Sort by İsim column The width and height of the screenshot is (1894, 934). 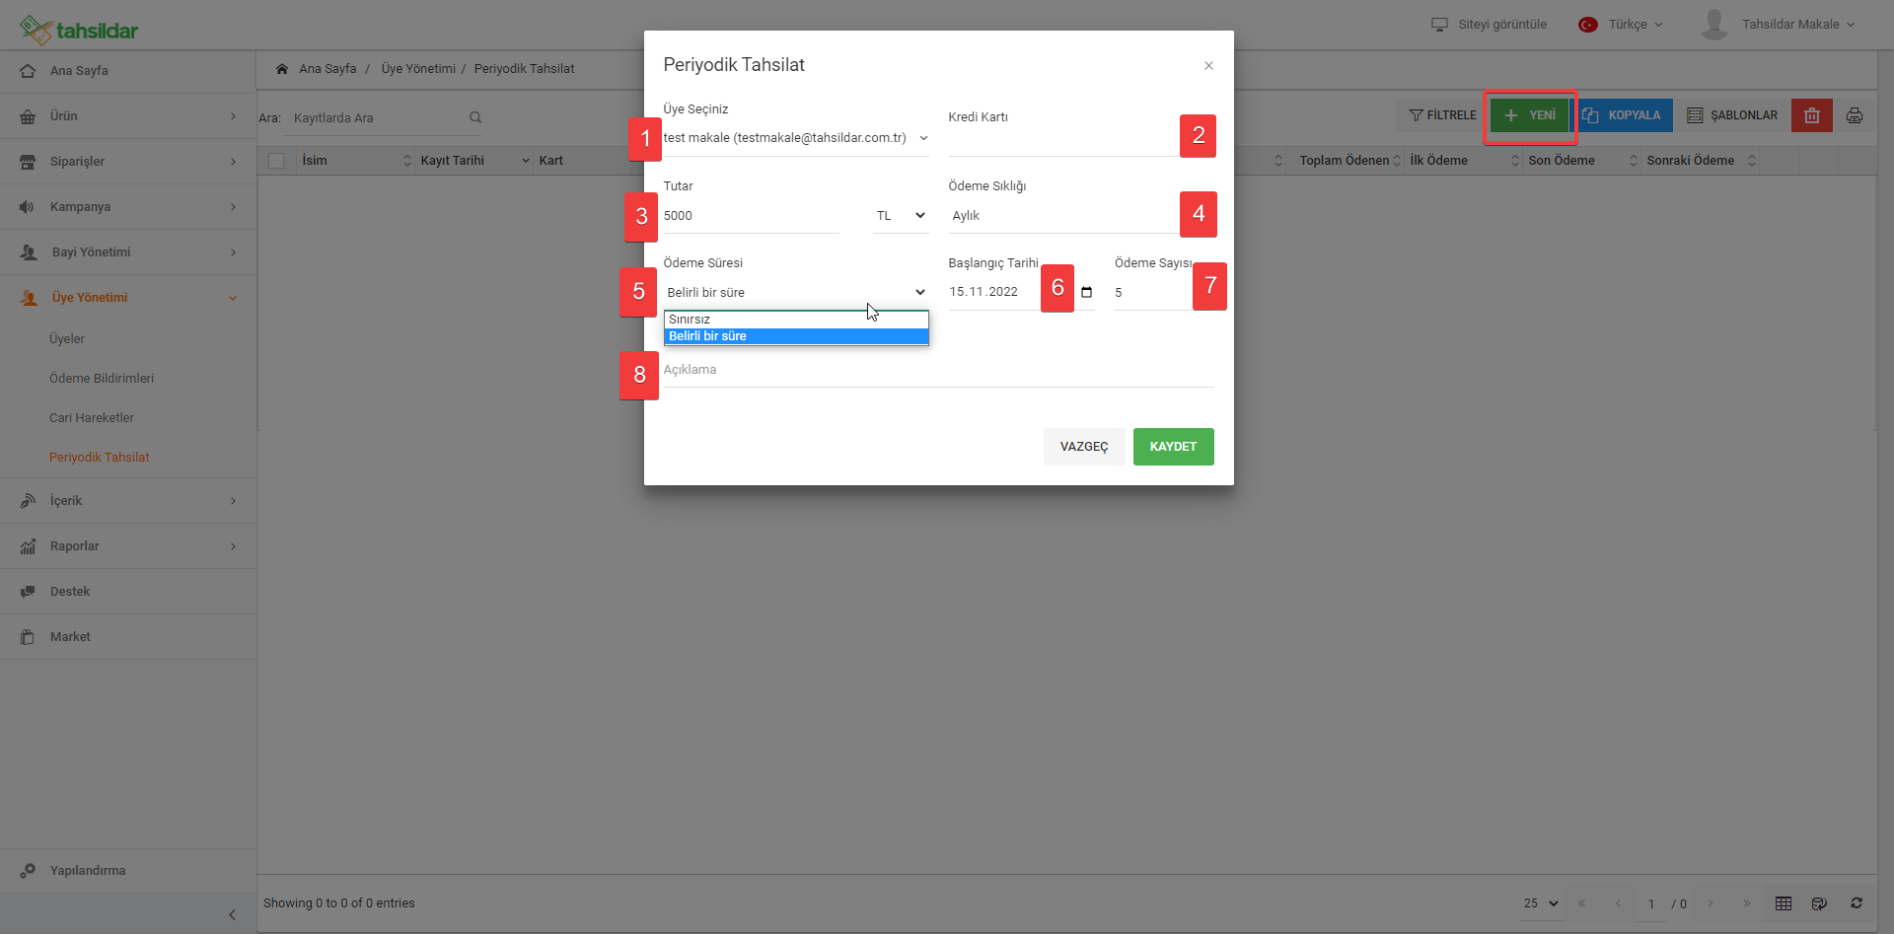(355, 161)
